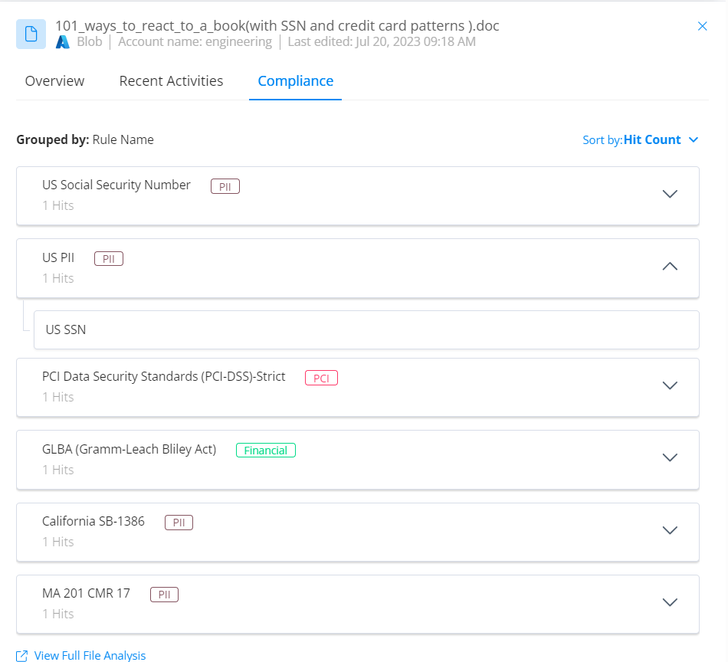Select the PCI badge on PCI-DSS-Strict rule
728x662 pixels.
click(321, 378)
